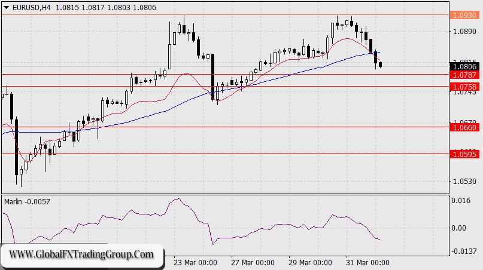Screen dimensions: 483x270
Task: Select the Marlin -0.0057 indicator label
Action: (27, 202)
